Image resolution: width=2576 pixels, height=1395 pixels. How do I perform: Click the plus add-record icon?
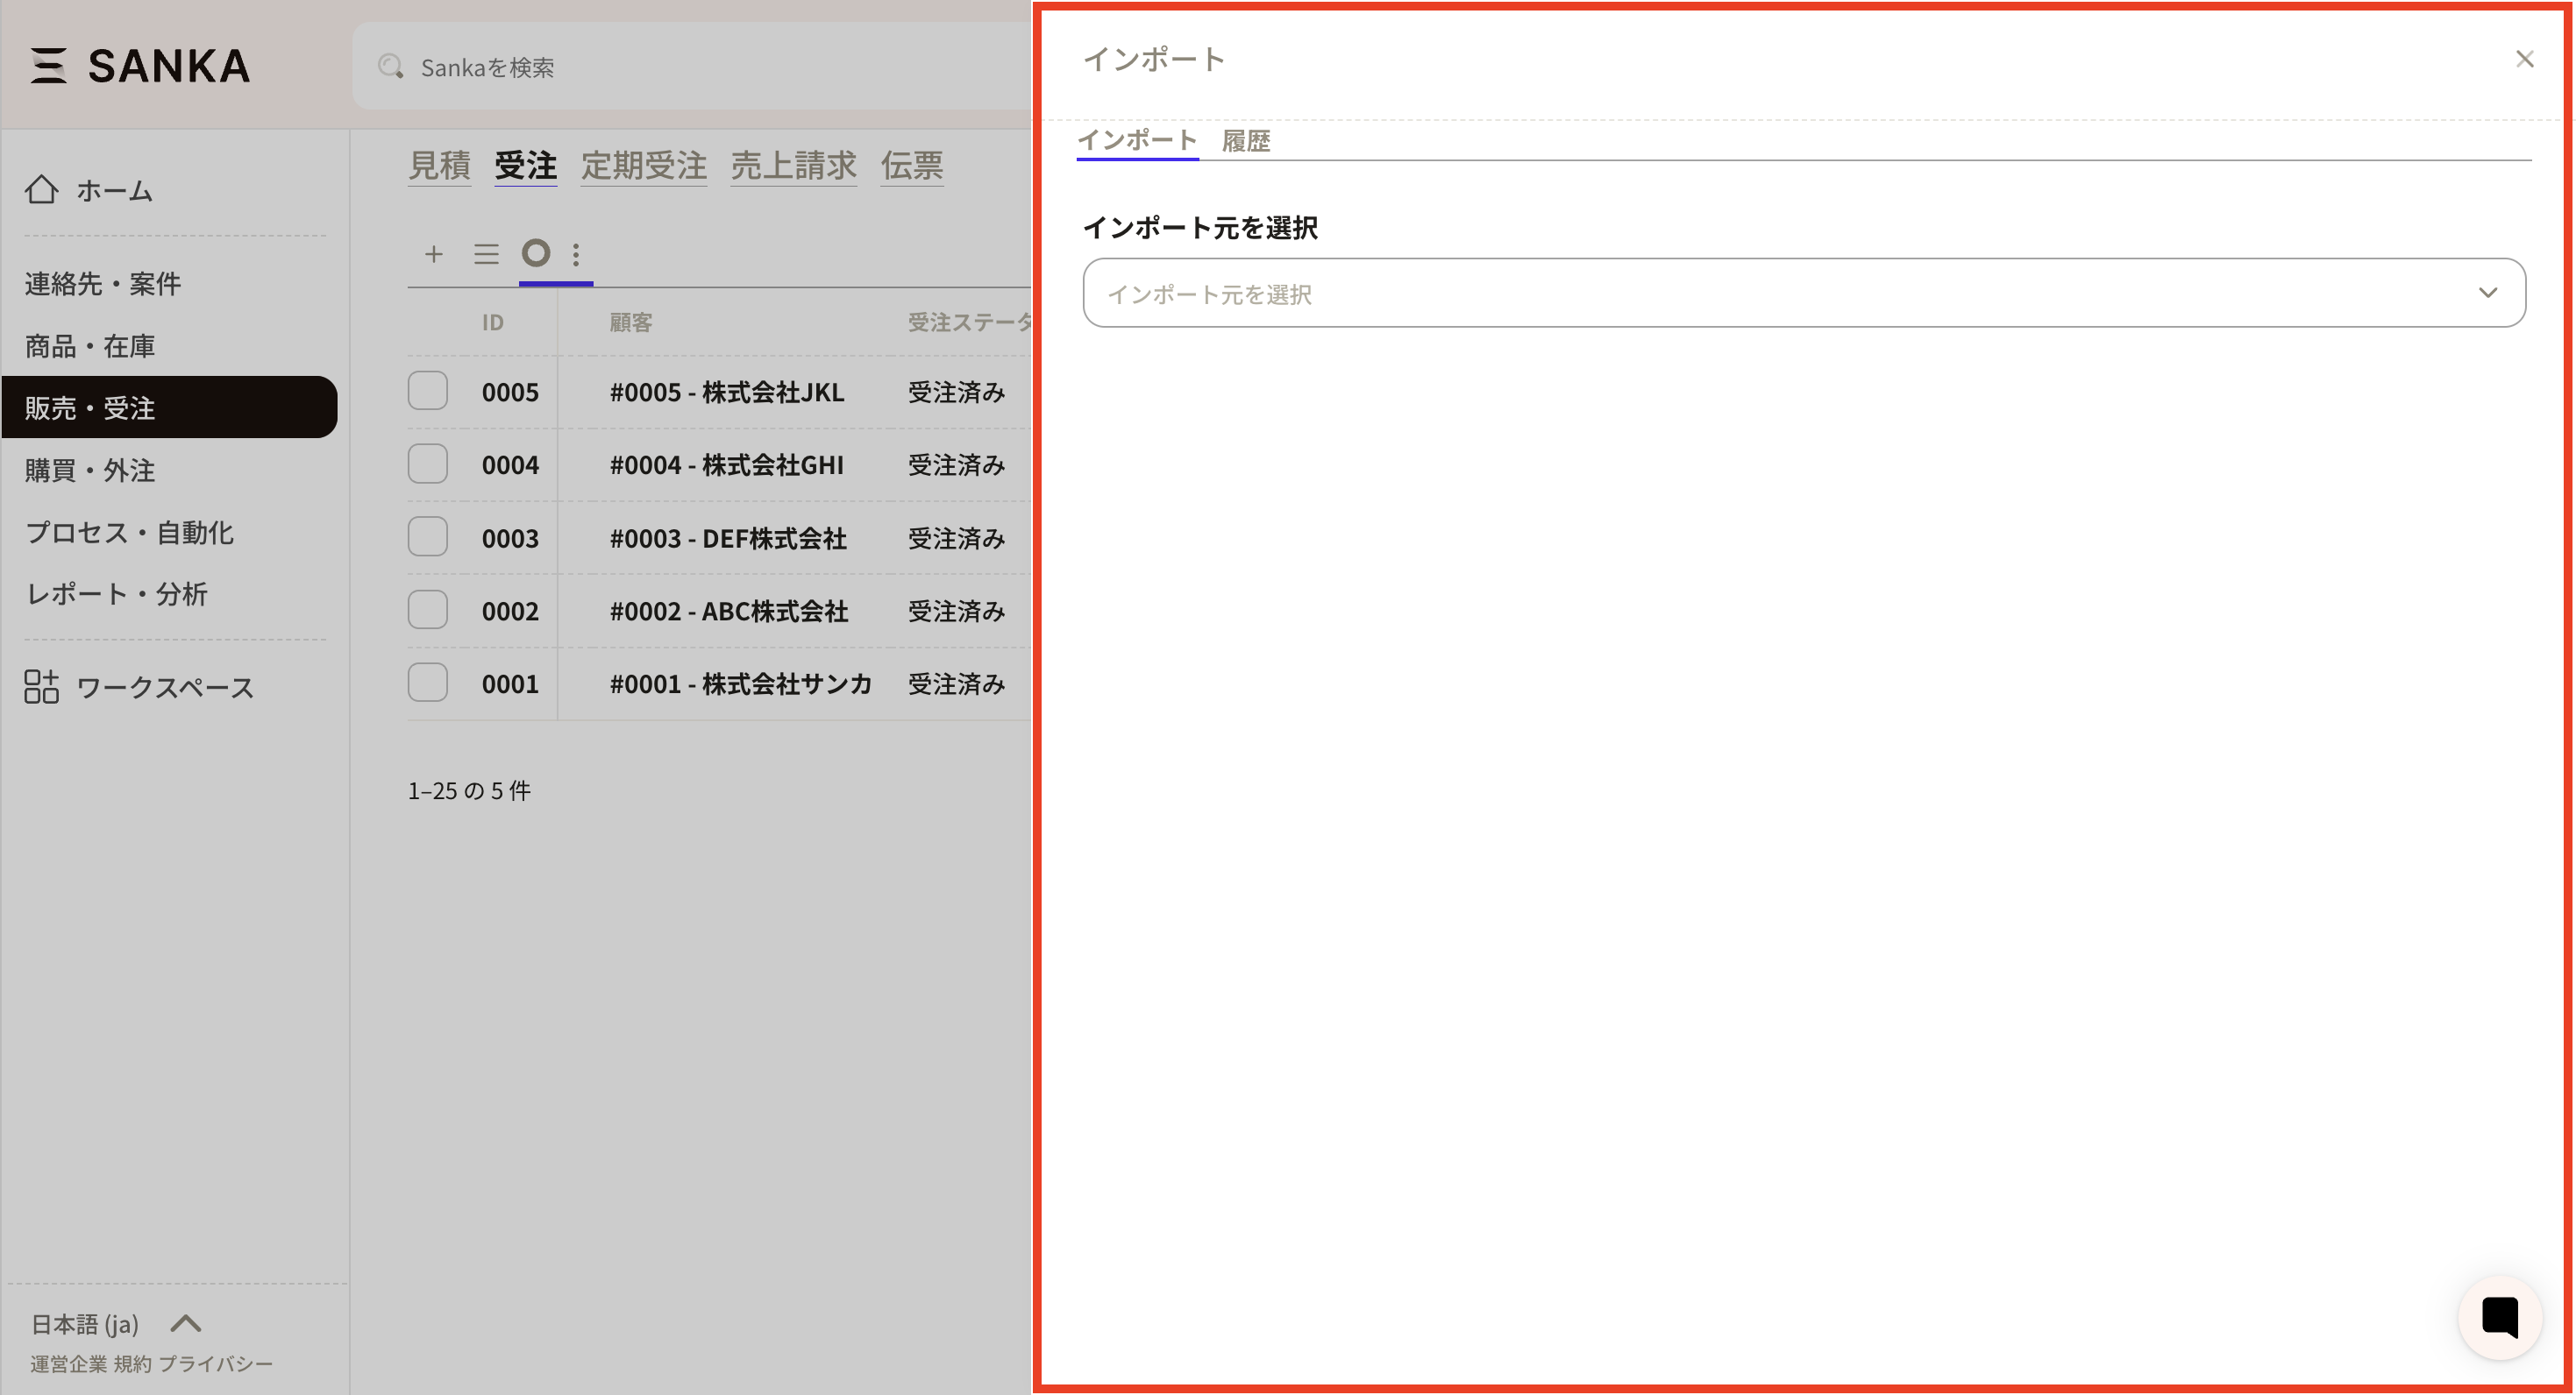(433, 254)
